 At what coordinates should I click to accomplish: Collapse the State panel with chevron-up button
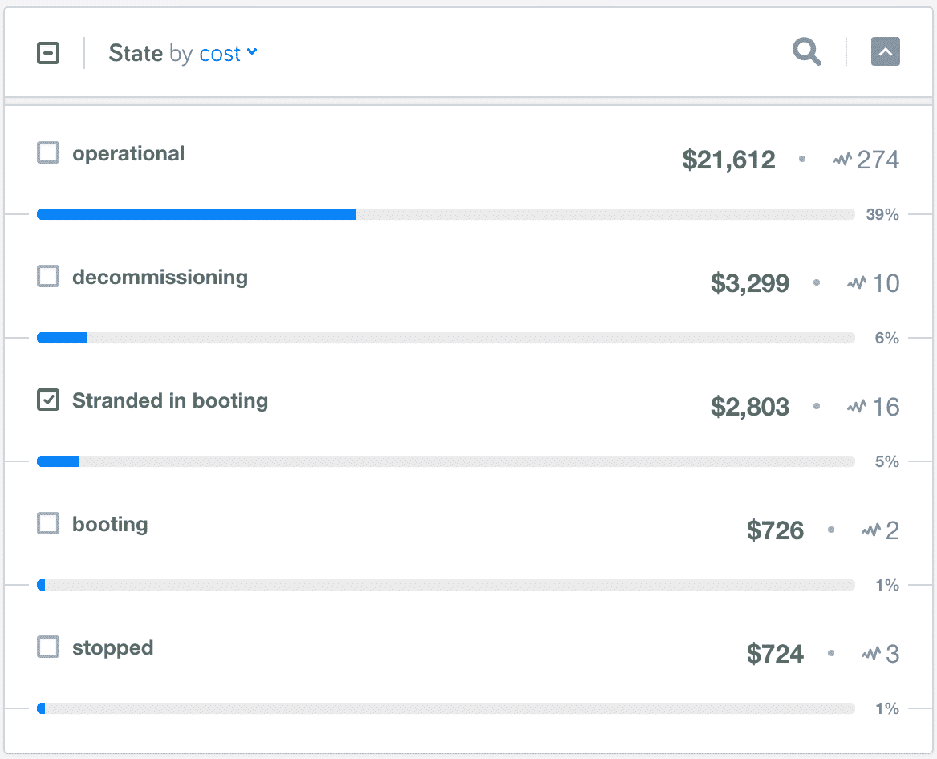[x=885, y=53]
